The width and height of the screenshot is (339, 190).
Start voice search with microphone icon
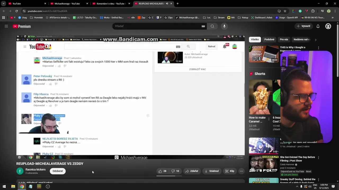[x=224, y=26]
